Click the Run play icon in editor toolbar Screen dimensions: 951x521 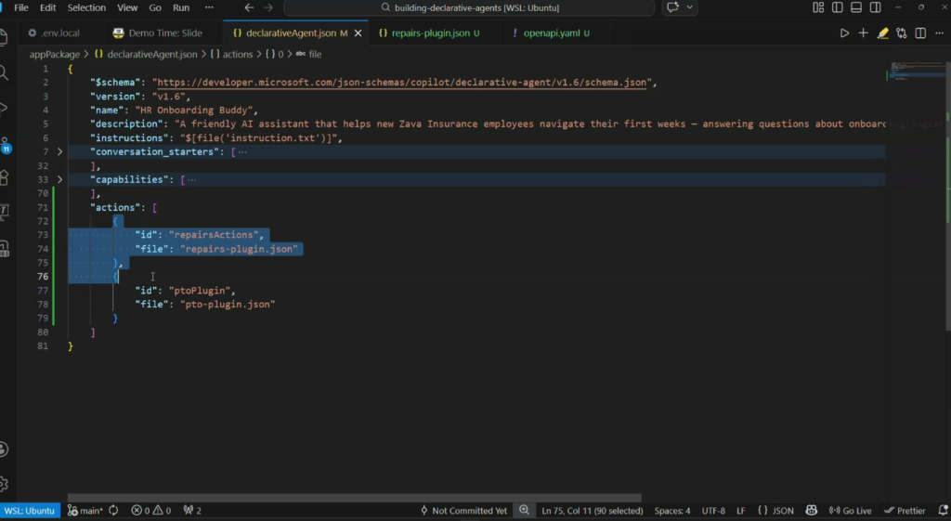pyautogui.click(x=844, y=33)
